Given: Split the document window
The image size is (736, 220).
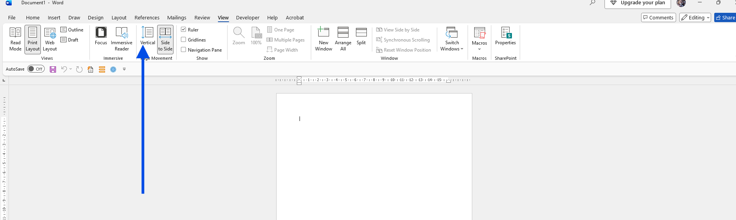Looking at the screenshot, I should click(361, 36).
